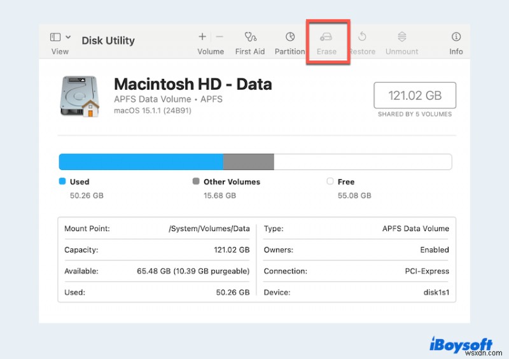Click the gray Other Volumes bar segment
The height and width of the screenshot is (359, 509).
click(249, 162)
